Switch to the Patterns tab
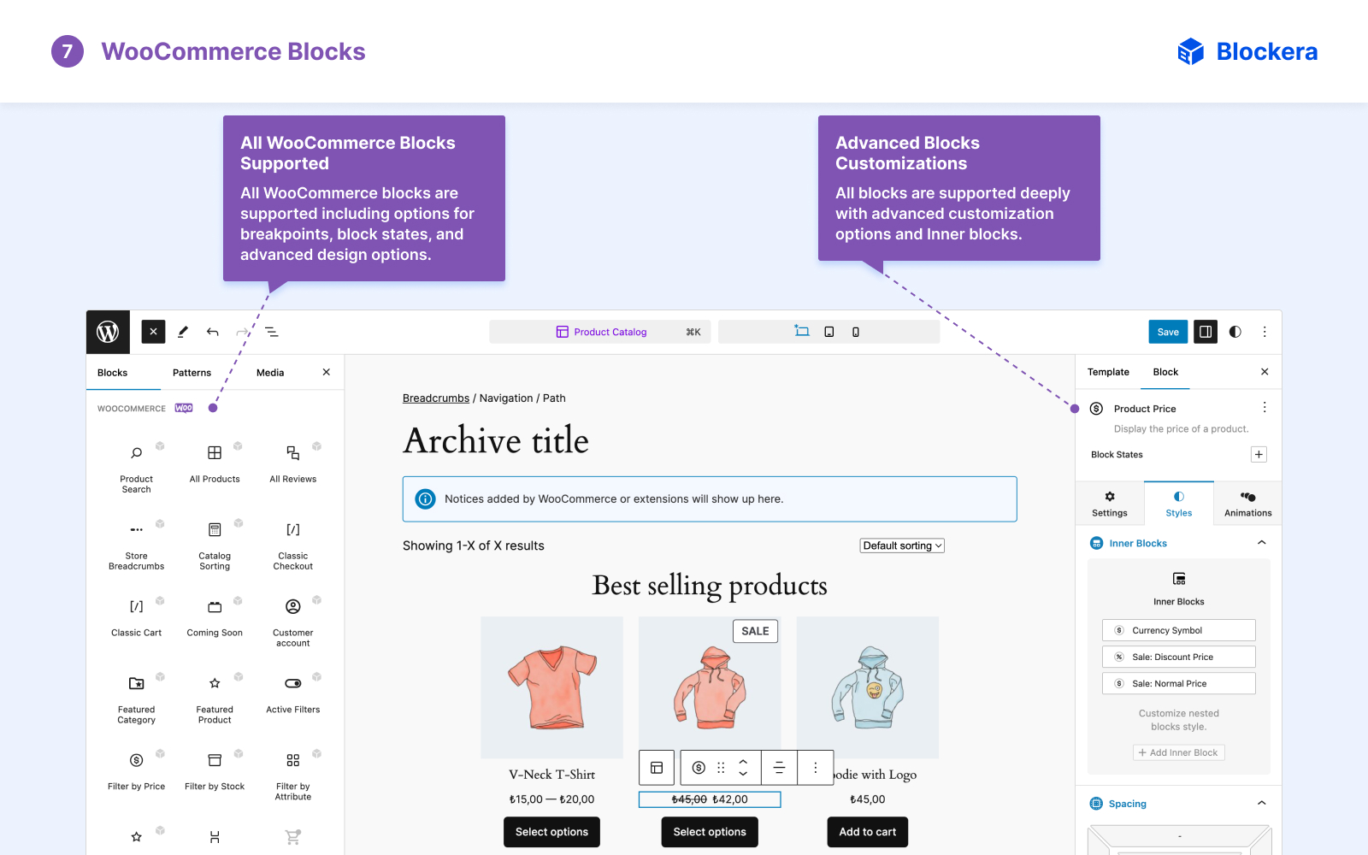 tap(192, 373)
